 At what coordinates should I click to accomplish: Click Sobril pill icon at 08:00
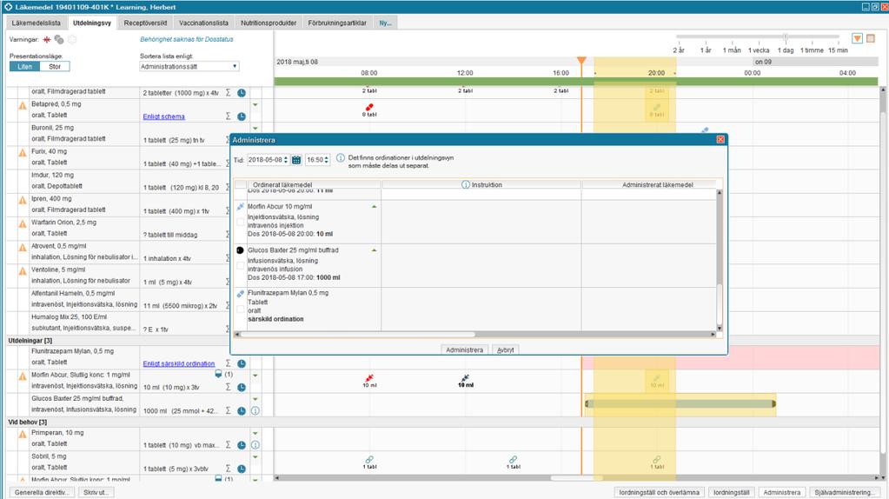[x=369, y=459]
